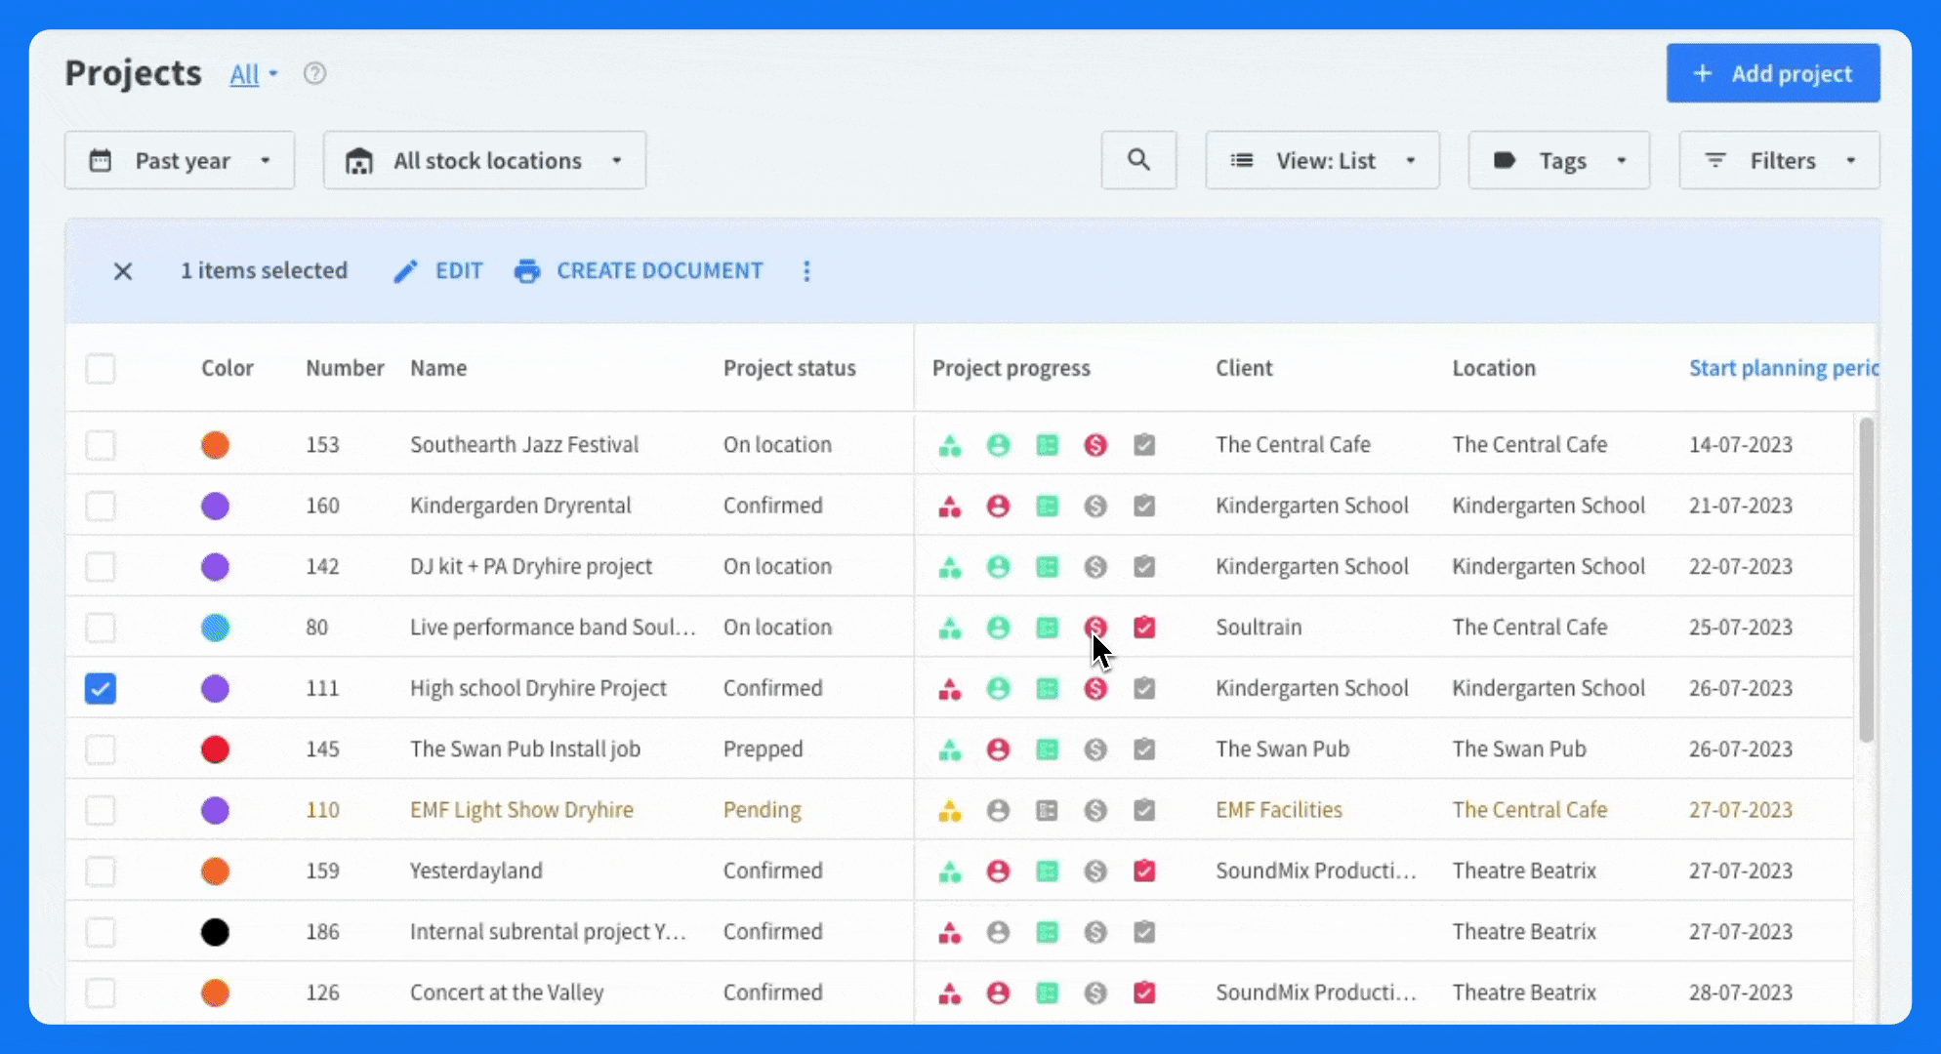The width and height of the screenshot is (1941, 1054).
Task: Click financial status icon for Southearth Jazz Festival
Action: tap(1095, 445)
